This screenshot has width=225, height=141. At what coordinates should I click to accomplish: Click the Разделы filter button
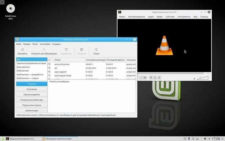[x=32, y=84]
